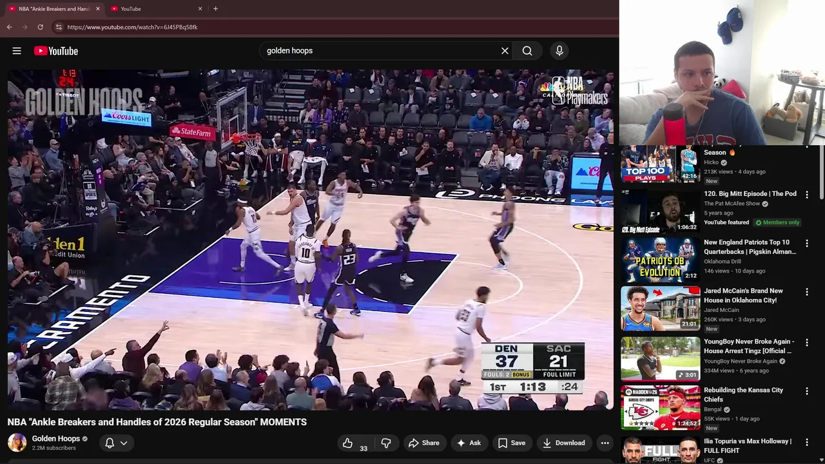Open 'New England Patriots Top 10 Quarterbacks' title
The image size is (825, 464).
[x=750, y=247]
